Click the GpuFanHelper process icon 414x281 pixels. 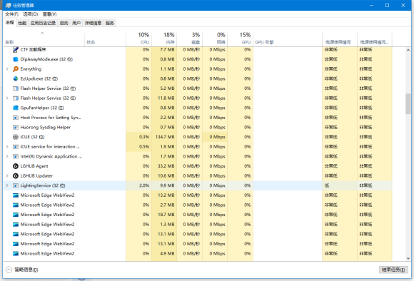16,108
